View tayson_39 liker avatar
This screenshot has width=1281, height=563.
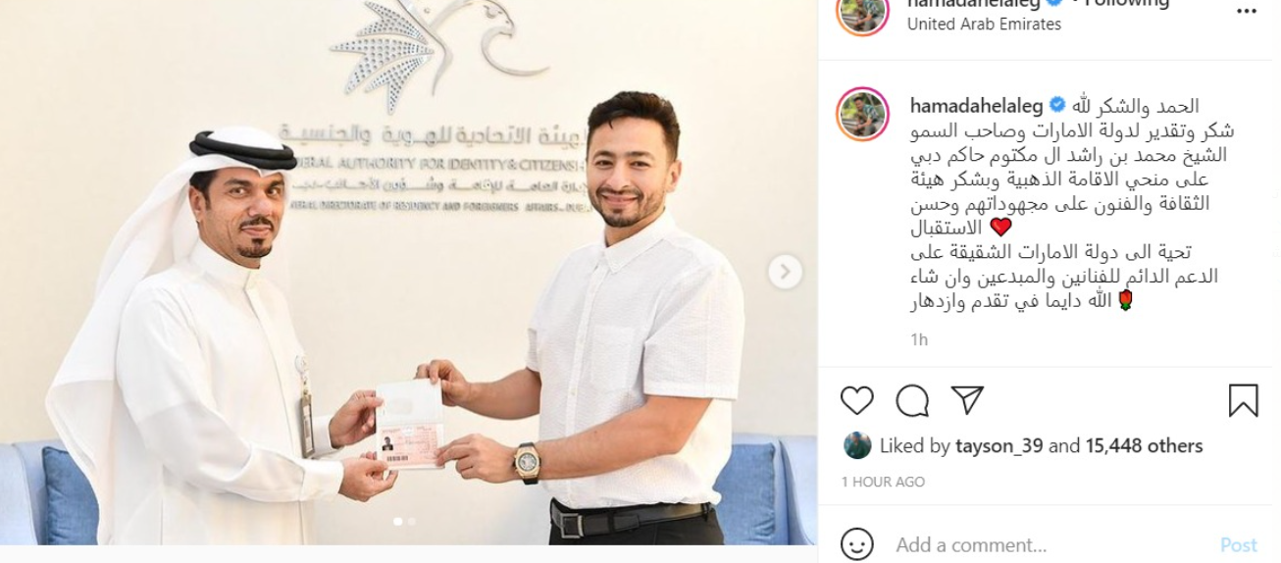click(857, 445)
